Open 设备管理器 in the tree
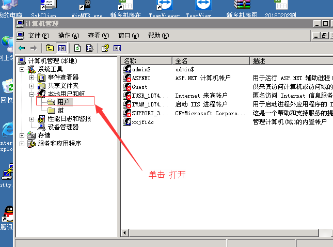Image resolution: width=333 pixels, height=247 pixels. pos(63,127)
